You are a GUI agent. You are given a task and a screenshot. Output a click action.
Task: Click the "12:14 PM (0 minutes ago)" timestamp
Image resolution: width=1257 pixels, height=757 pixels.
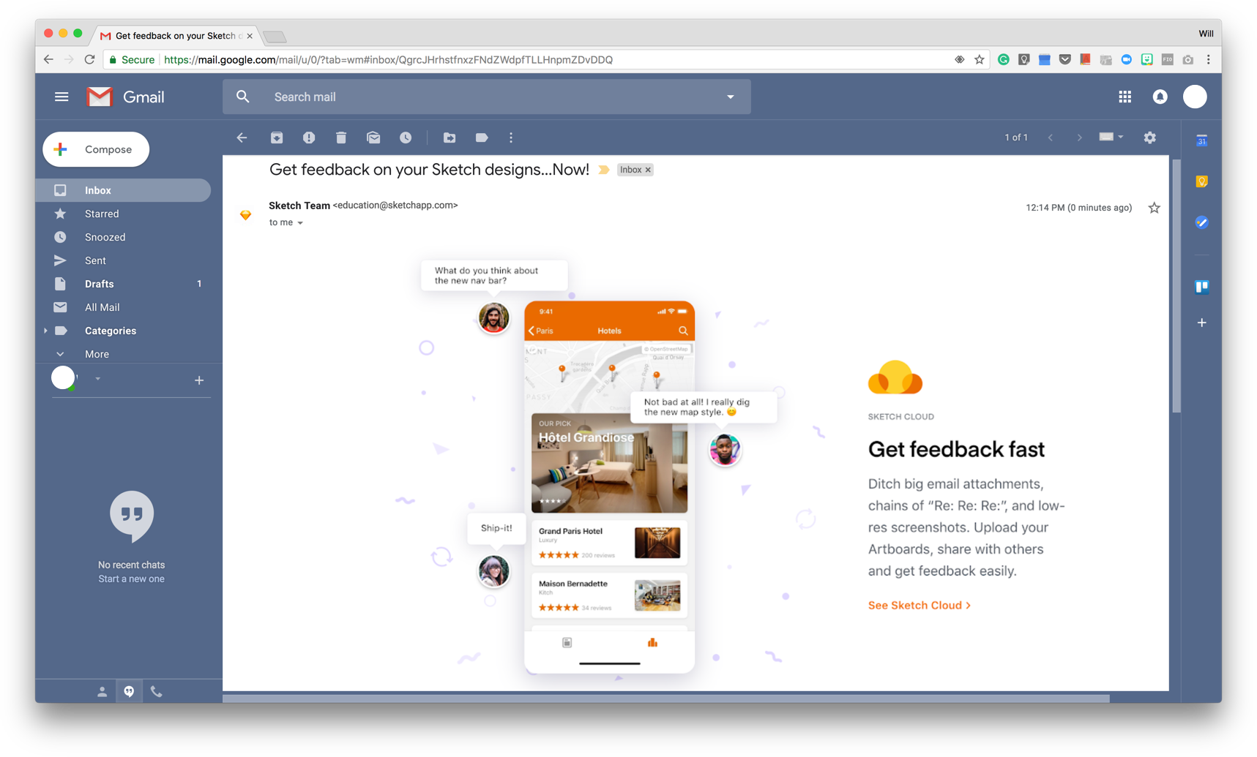[x=1079, y=208]
